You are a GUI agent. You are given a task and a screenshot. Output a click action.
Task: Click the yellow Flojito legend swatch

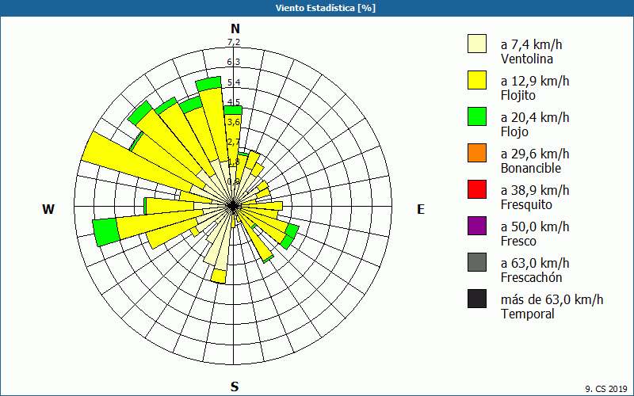click(477, 80)
